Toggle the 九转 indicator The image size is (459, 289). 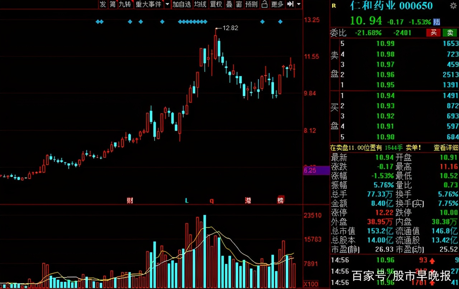pyautogui.click(x=125, y=4)
